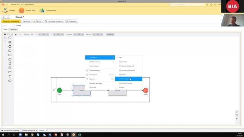The height and width of the screenshot is (137, 244).
Task: Select the data object document tool
Action: [x=10, y=64]
